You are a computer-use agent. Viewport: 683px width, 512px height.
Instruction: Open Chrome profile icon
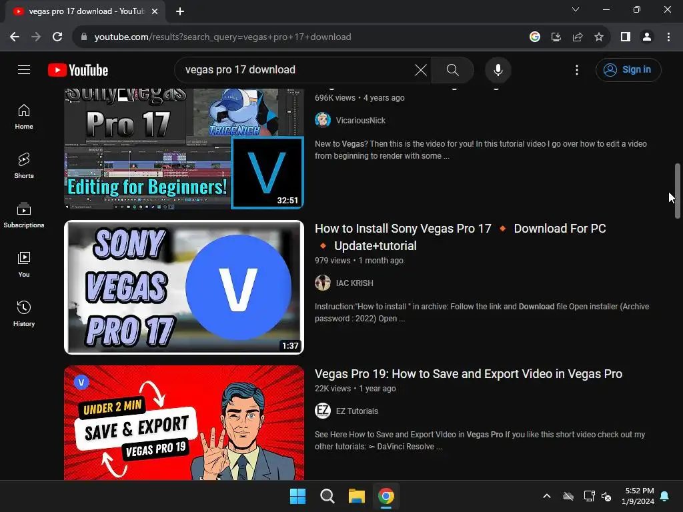647,37
